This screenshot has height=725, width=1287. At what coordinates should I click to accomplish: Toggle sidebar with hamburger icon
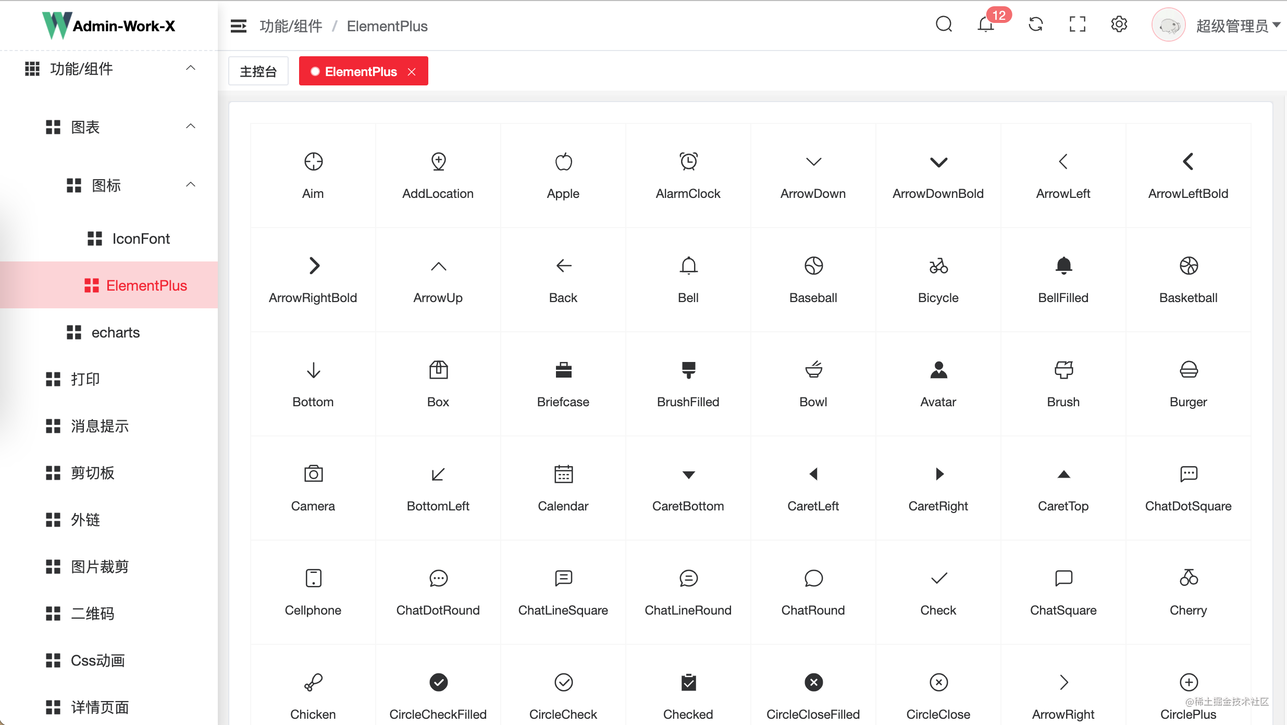pos(239,26)
